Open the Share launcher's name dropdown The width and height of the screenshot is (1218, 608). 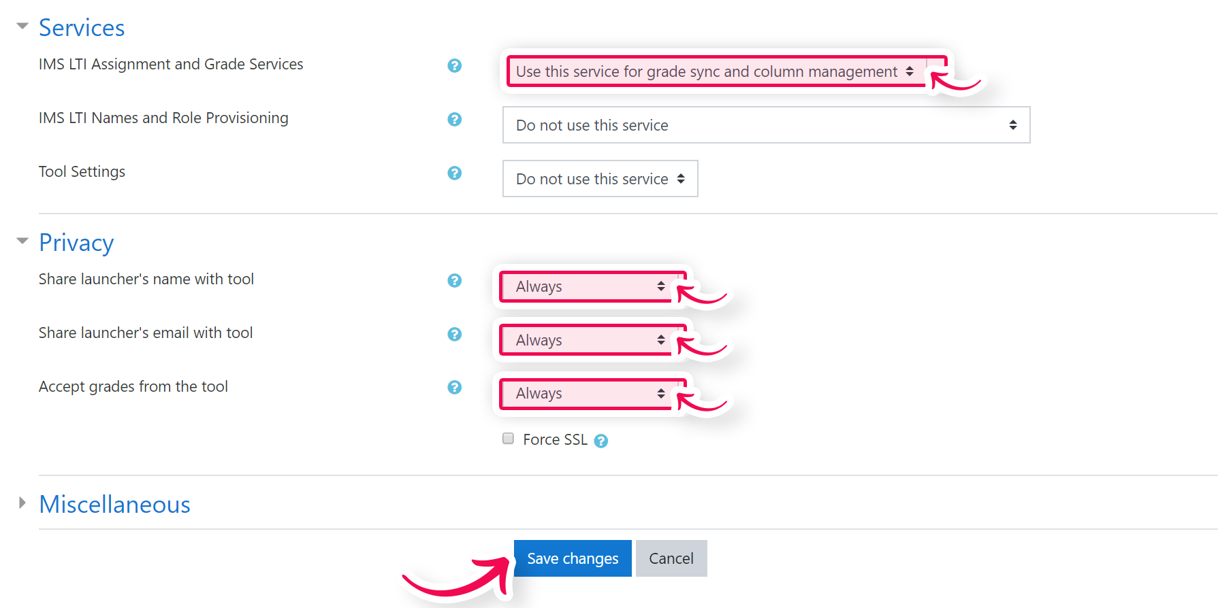coord(590,286)
